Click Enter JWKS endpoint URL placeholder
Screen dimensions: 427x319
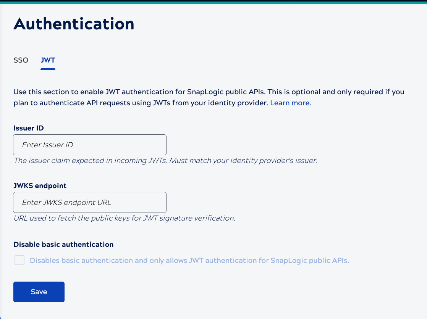pyautogui.click(x=90, y=202)
